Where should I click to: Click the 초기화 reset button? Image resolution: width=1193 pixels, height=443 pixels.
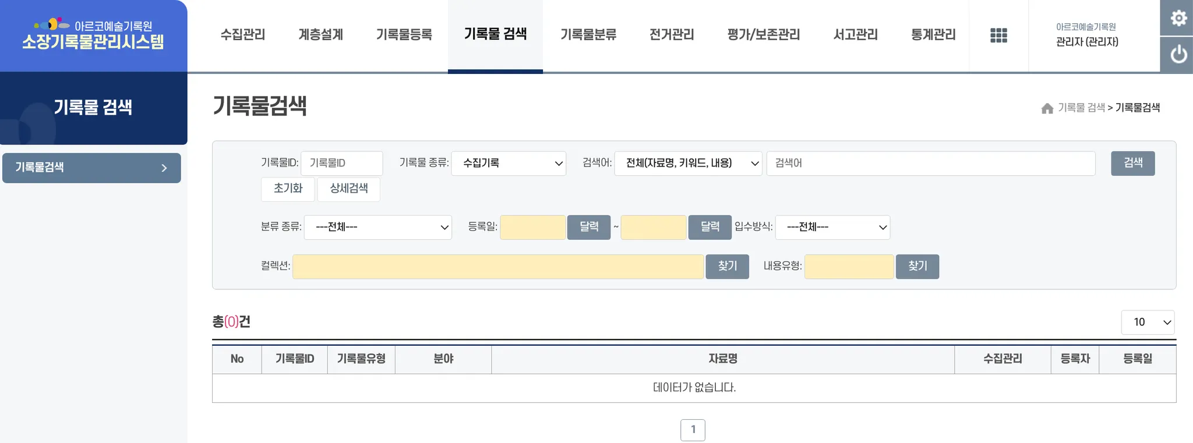tap(288, 189)
